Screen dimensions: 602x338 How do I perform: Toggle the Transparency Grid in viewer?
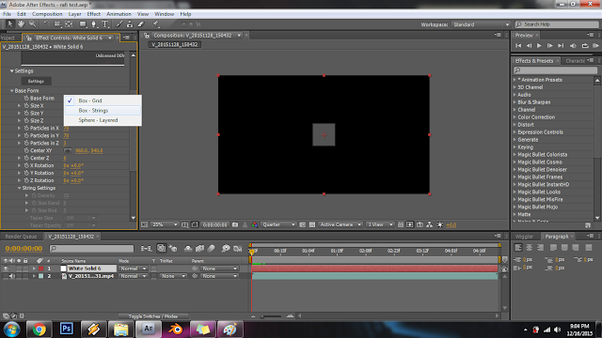click(x=312, y=224)
